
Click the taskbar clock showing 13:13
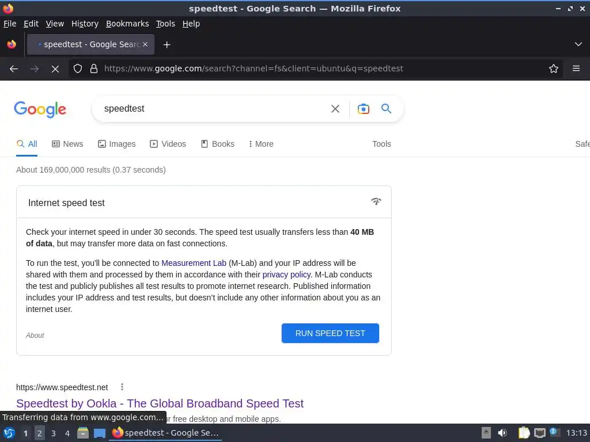pyautogui.click(x=576, y=433)
